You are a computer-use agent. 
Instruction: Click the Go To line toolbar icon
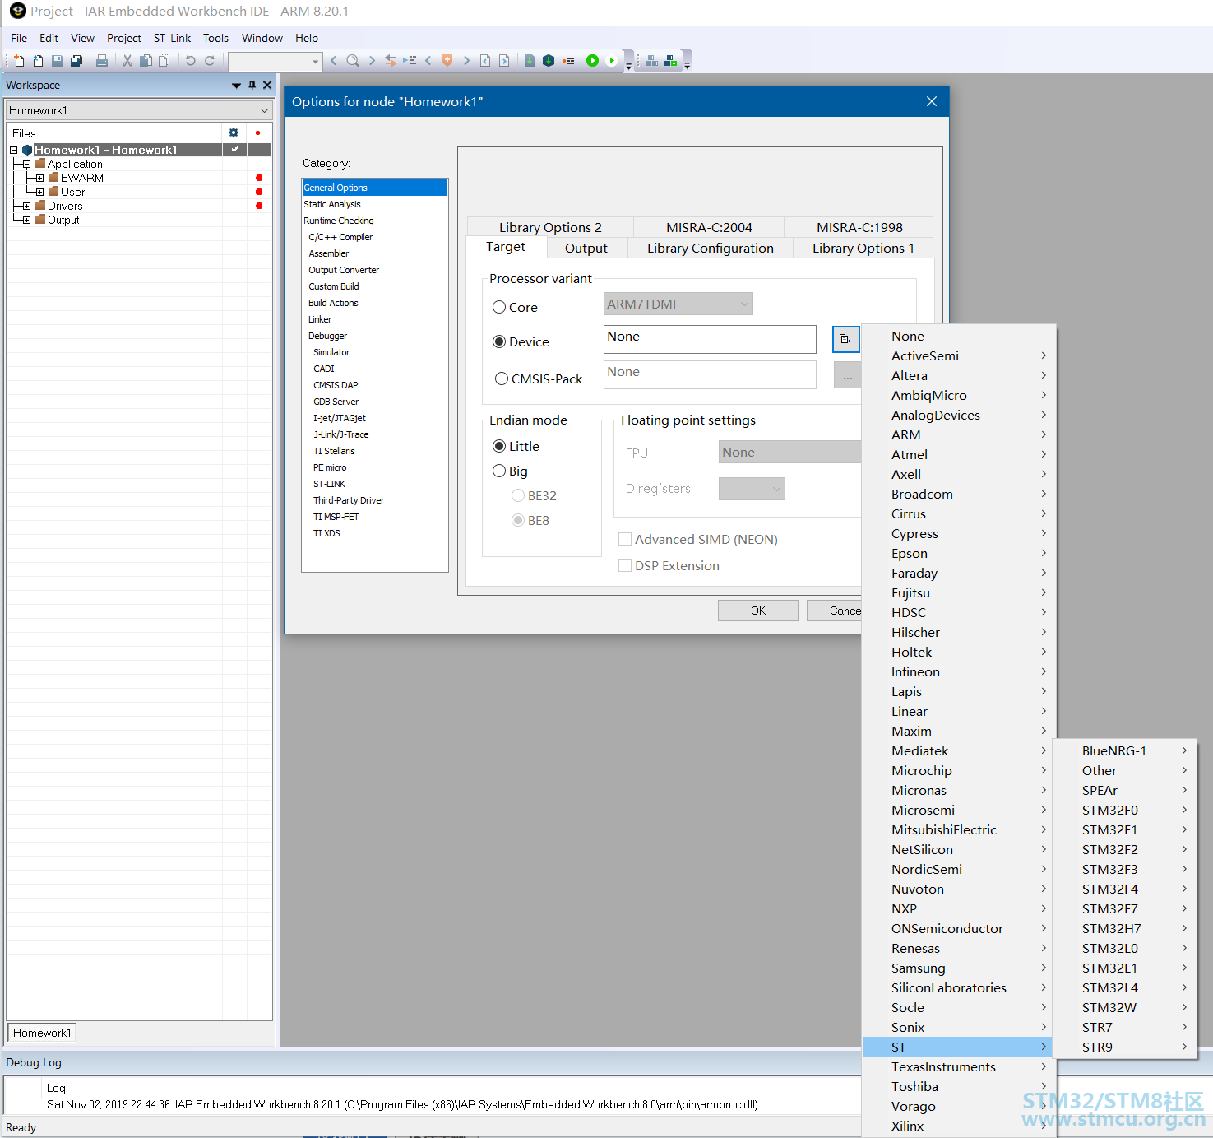(x=410, y=61)
